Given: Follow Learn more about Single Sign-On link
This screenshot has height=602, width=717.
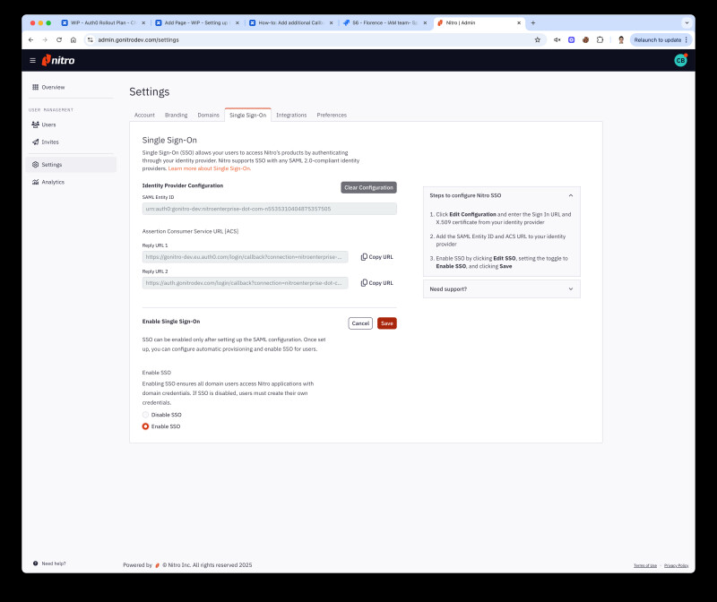Looking at the screenshot, I should click(209, 168).
